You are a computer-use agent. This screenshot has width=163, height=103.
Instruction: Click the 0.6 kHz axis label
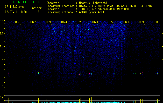tap(2, 98)
